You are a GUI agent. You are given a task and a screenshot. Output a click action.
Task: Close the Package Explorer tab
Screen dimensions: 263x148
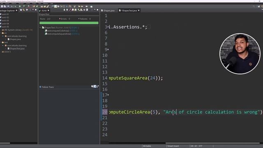(x=16, y=10)
